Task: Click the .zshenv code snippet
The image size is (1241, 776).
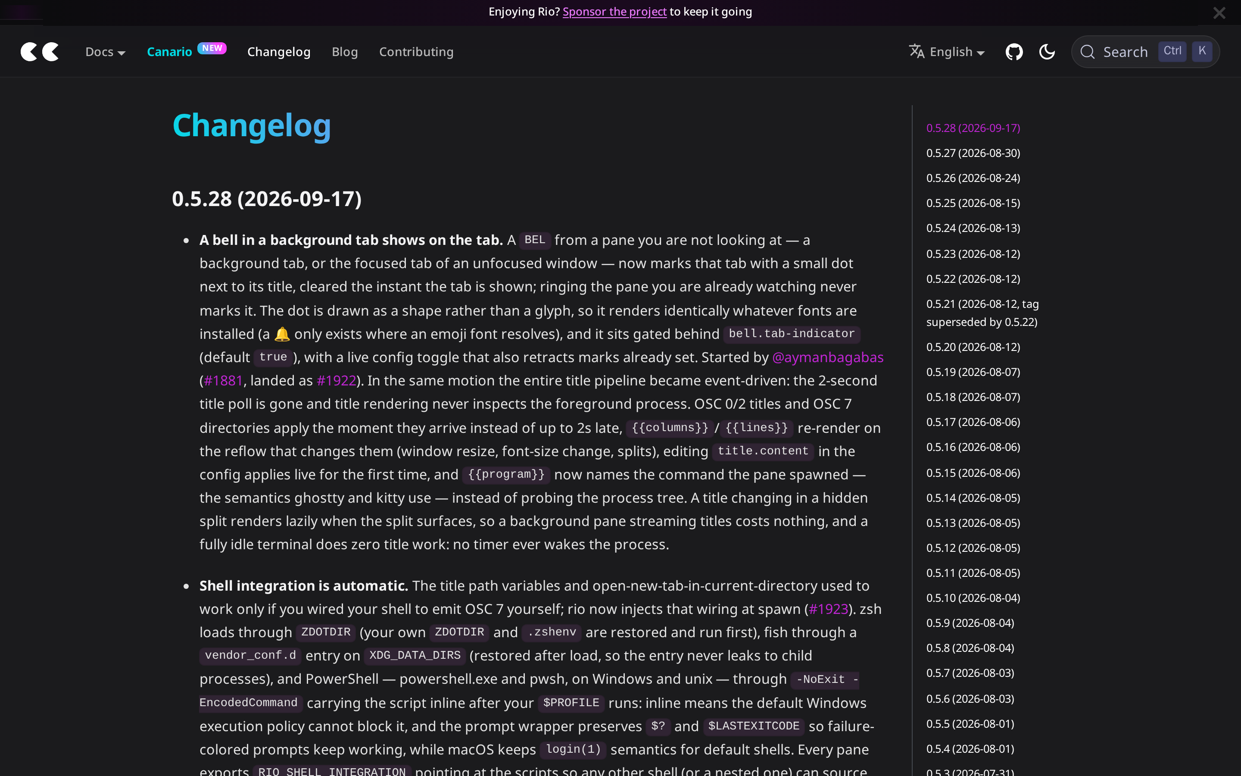Action: [552, 632]
